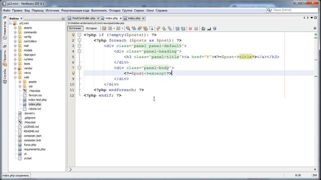The height and width of the screenshot is (180, 321).
Task: Click the Поиск search input field
Action: click(295, 10)
